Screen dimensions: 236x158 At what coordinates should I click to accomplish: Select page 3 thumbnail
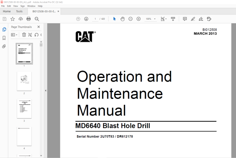24,109
